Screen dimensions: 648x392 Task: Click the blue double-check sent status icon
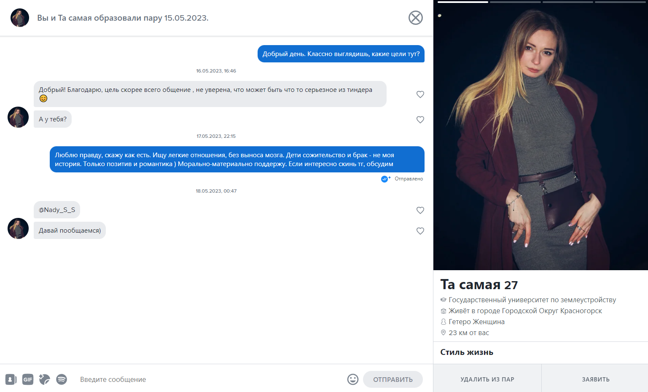[385, 179]
